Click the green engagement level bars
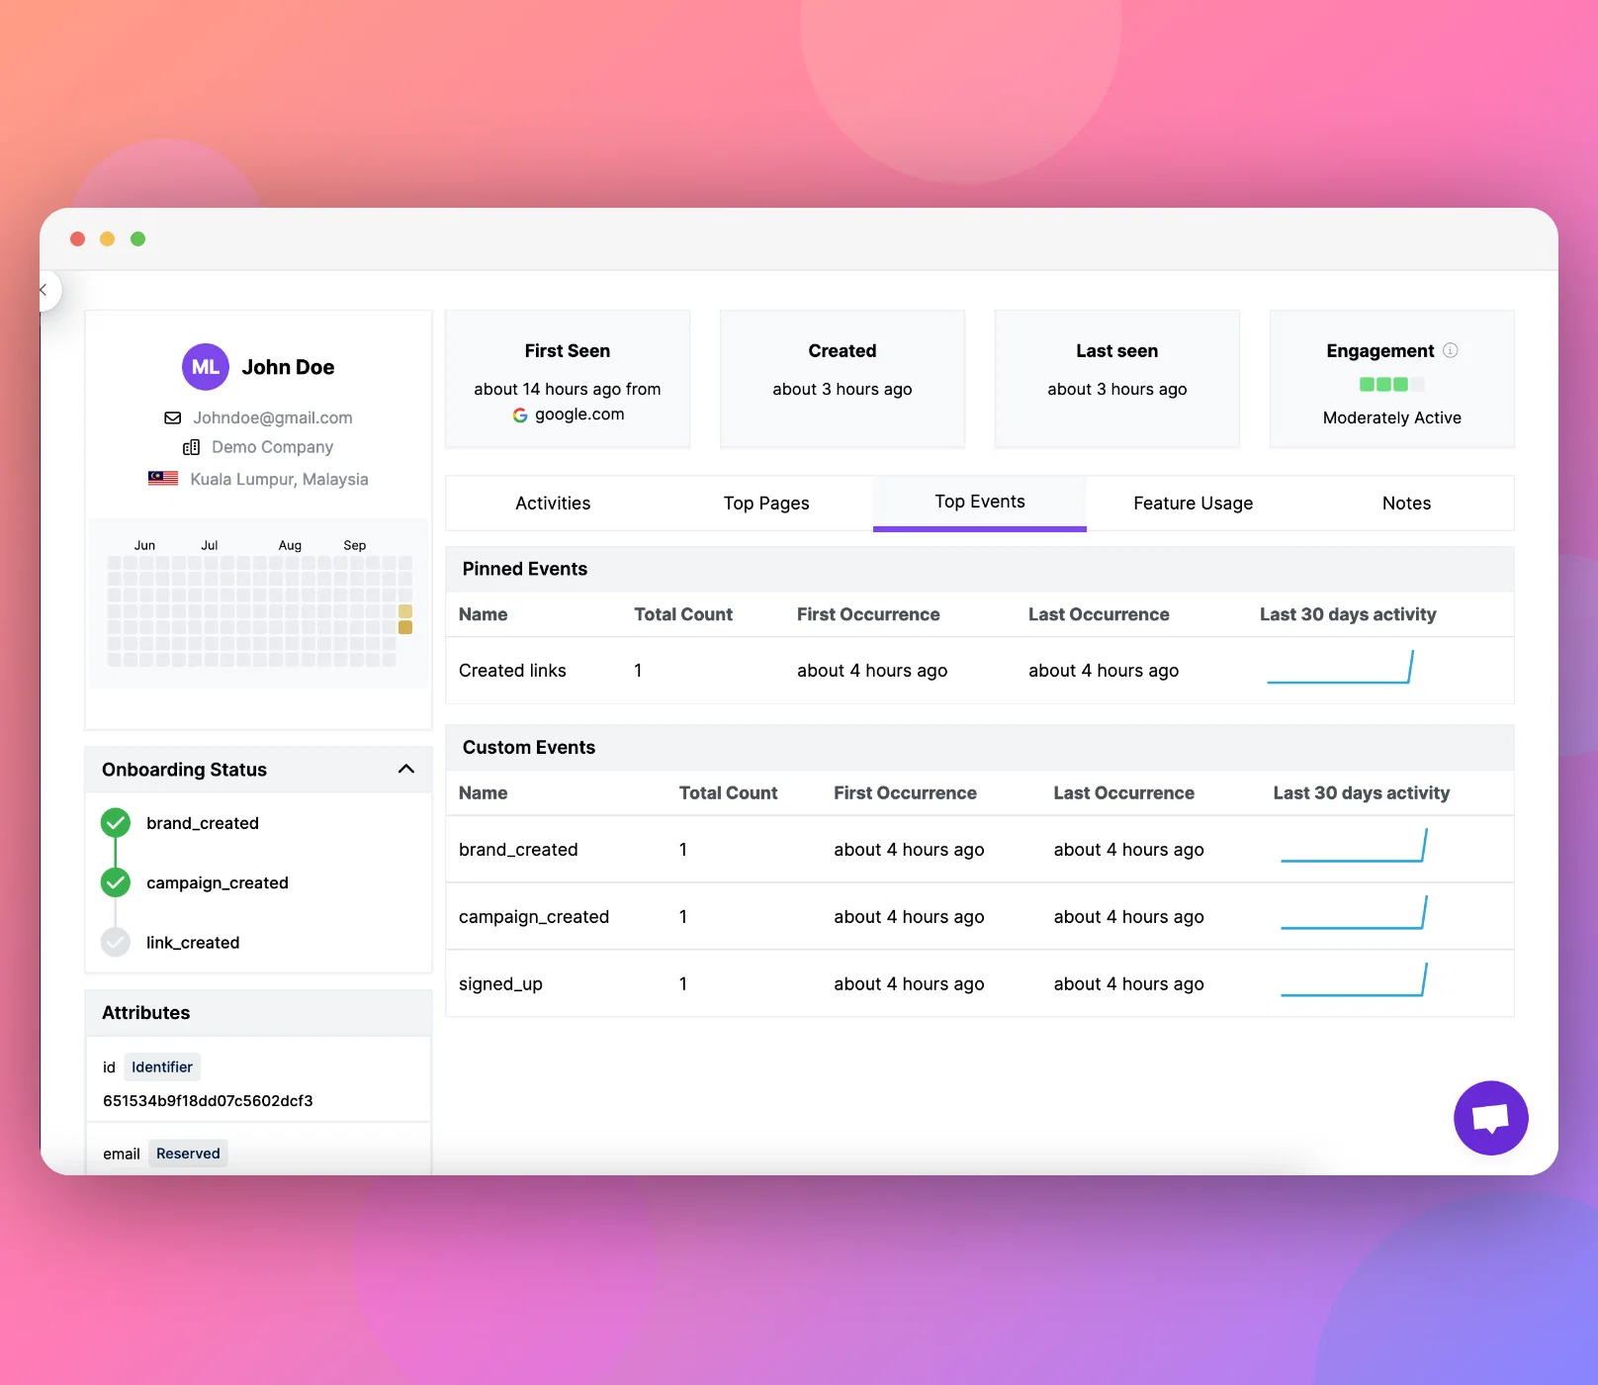This screenshot has height=1385, width=1598. (1391, 384)
